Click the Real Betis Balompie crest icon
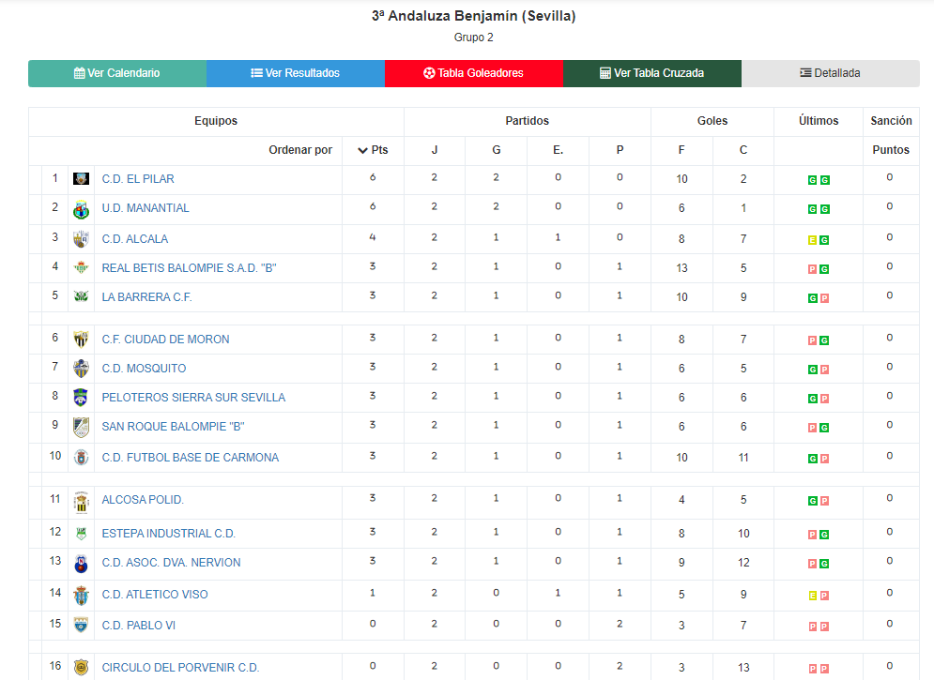 pos(81,268)
